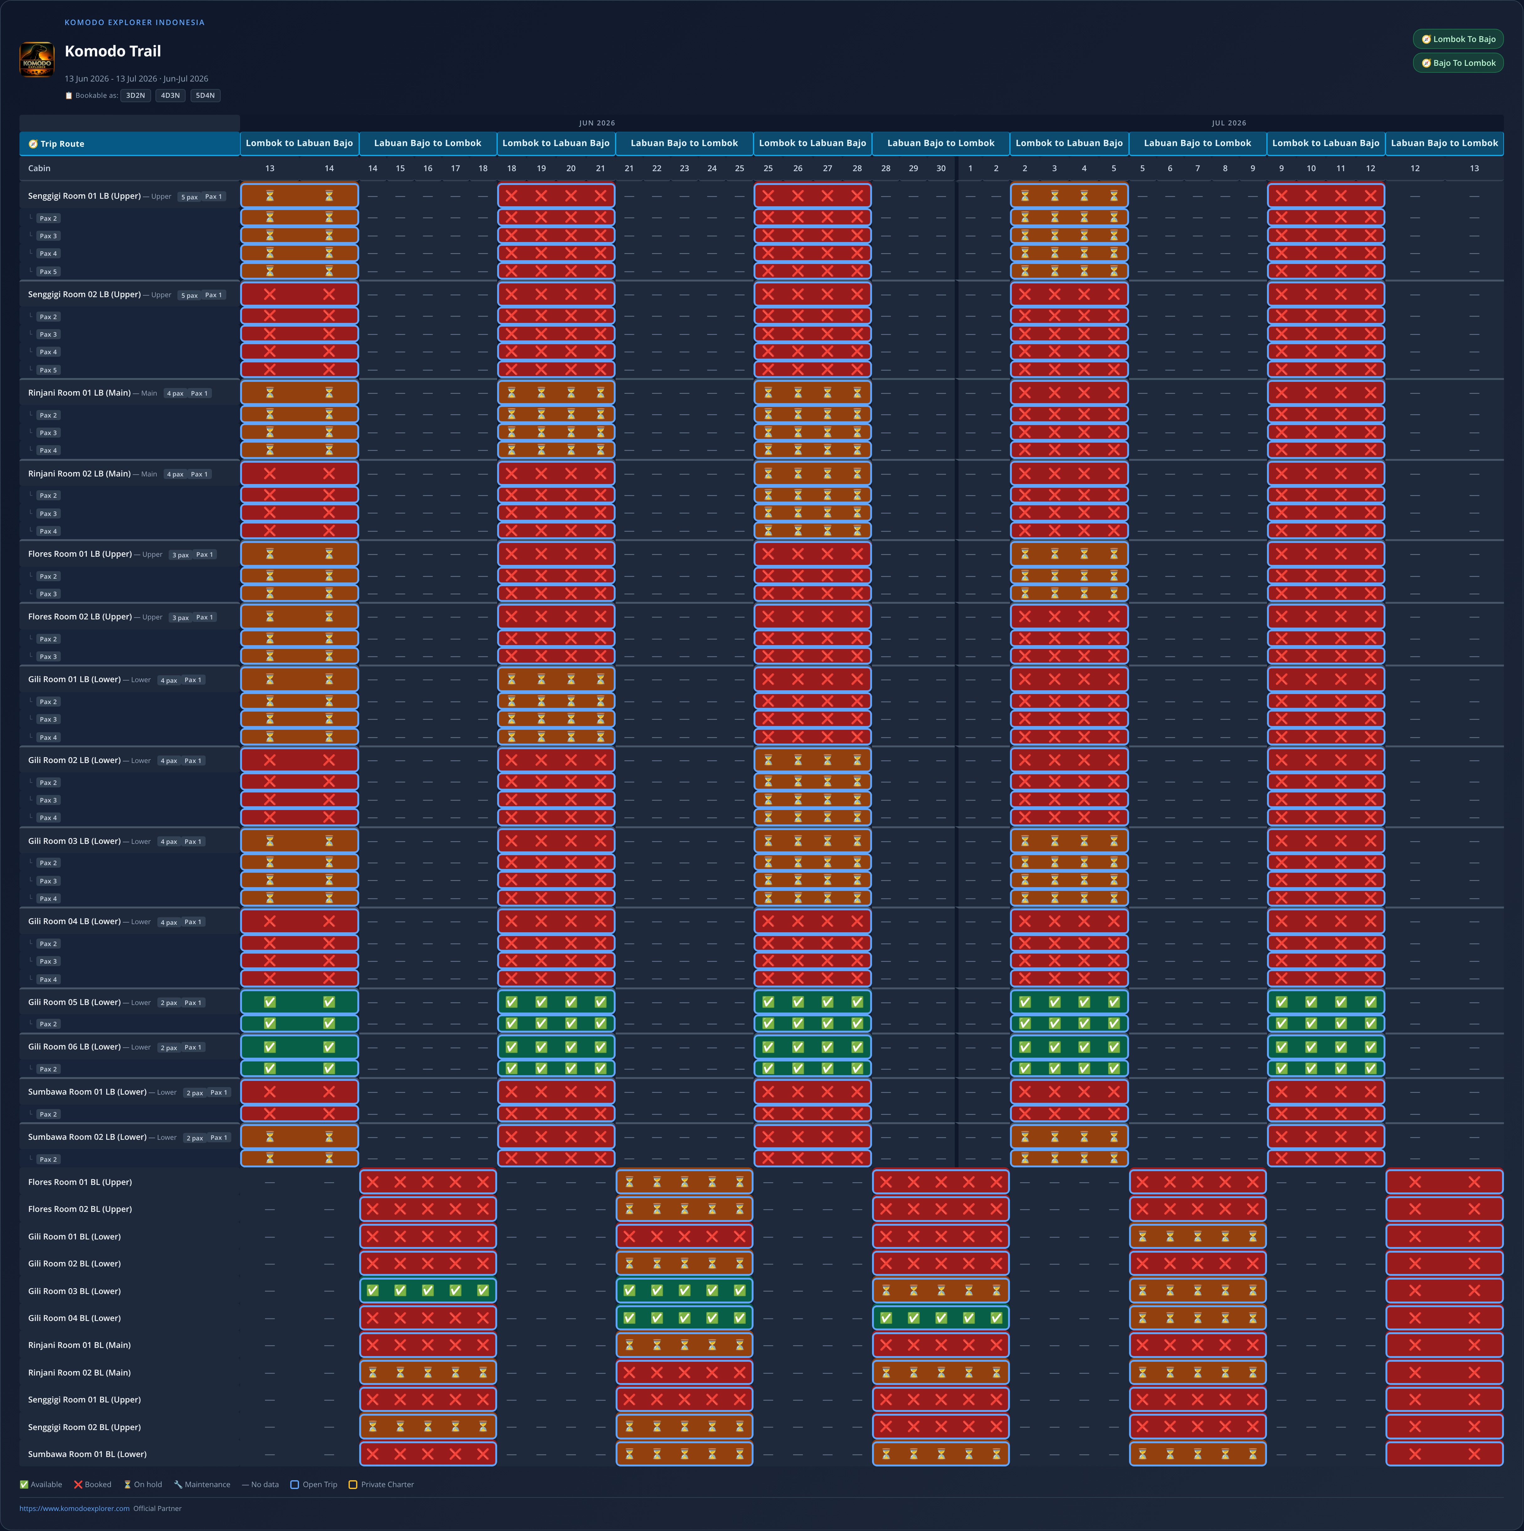Select Labuan Bajo to Lombok header above 14–18 Jun
Screen dimensions: 1524x1531
[x=428, y=144]
